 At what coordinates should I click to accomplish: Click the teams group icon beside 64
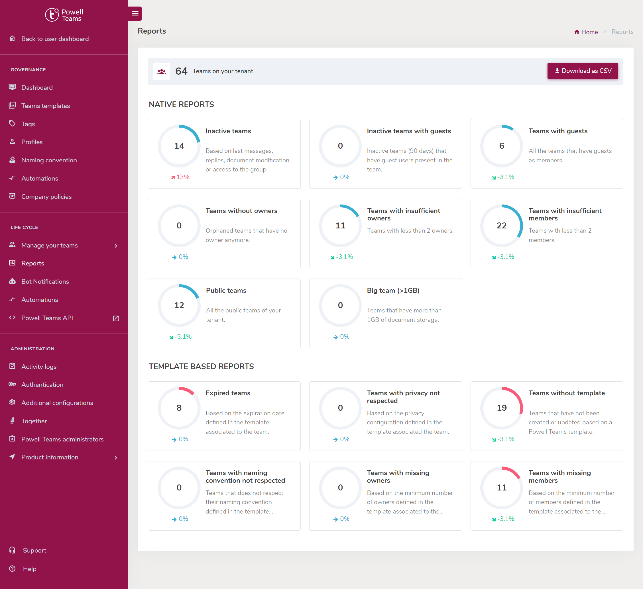coord(161,71)
